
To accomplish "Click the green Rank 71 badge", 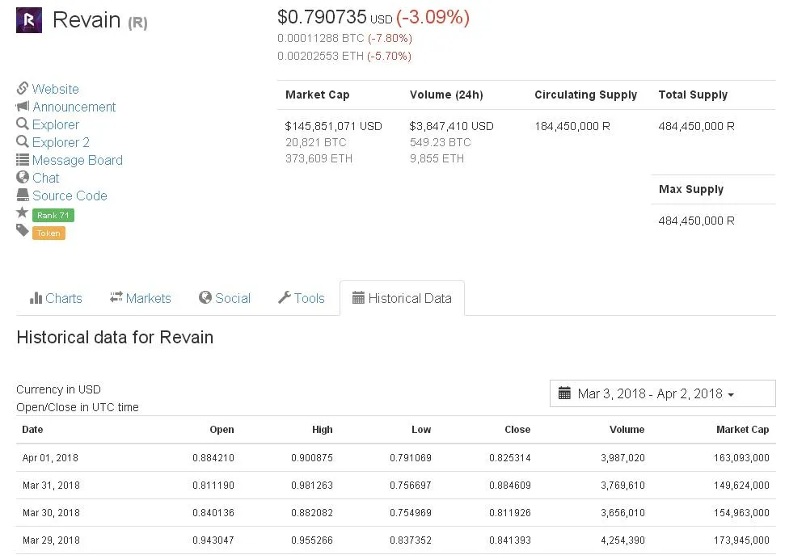I will tap(53, 216).
